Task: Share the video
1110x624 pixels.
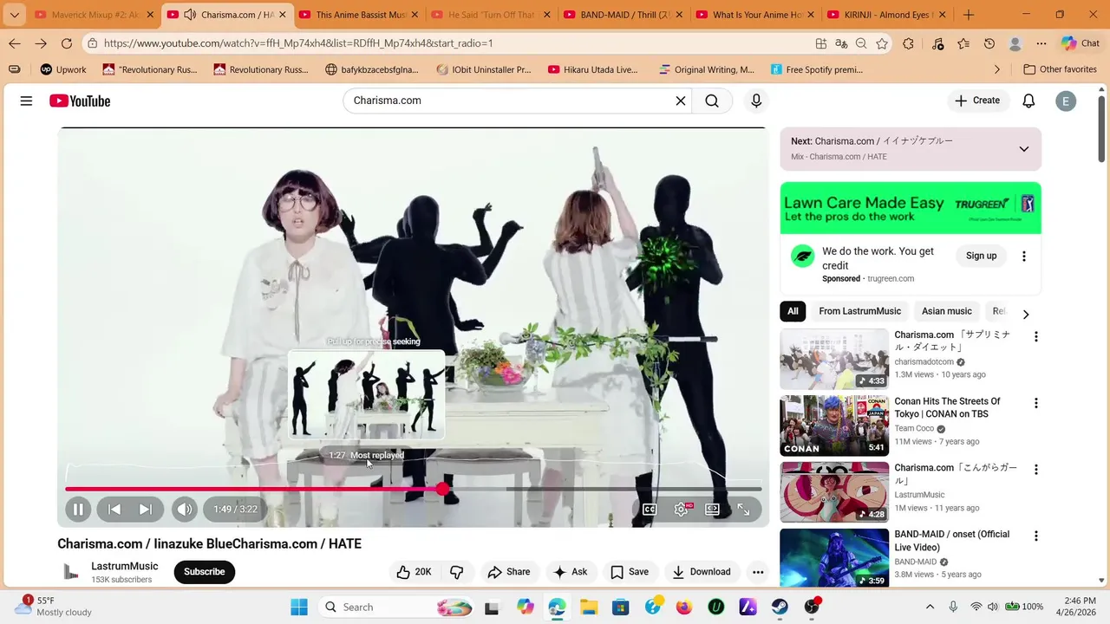Action: [509, 572]
